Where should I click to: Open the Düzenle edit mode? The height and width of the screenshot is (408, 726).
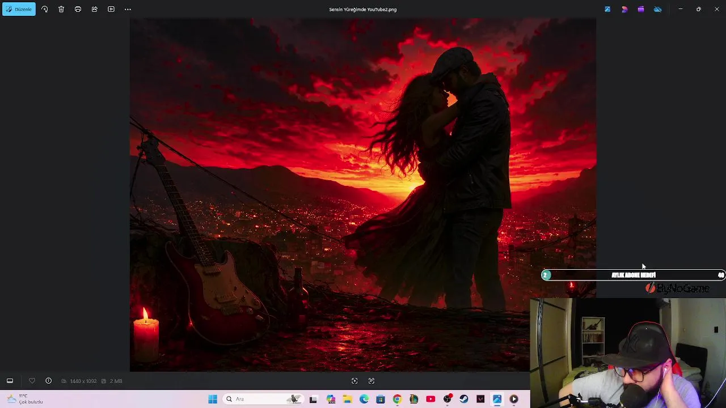pos(19,9)
